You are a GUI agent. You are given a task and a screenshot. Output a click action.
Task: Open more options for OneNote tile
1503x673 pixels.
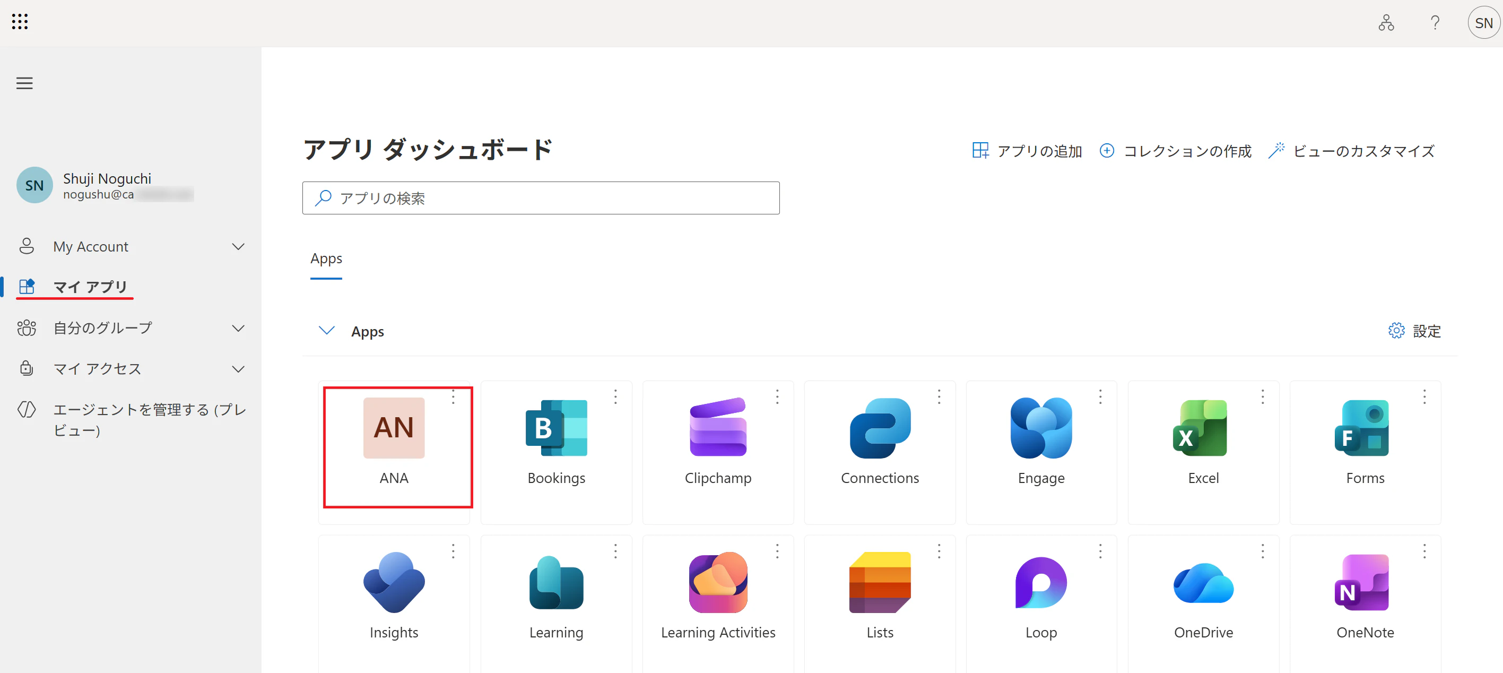point(1423,551)
